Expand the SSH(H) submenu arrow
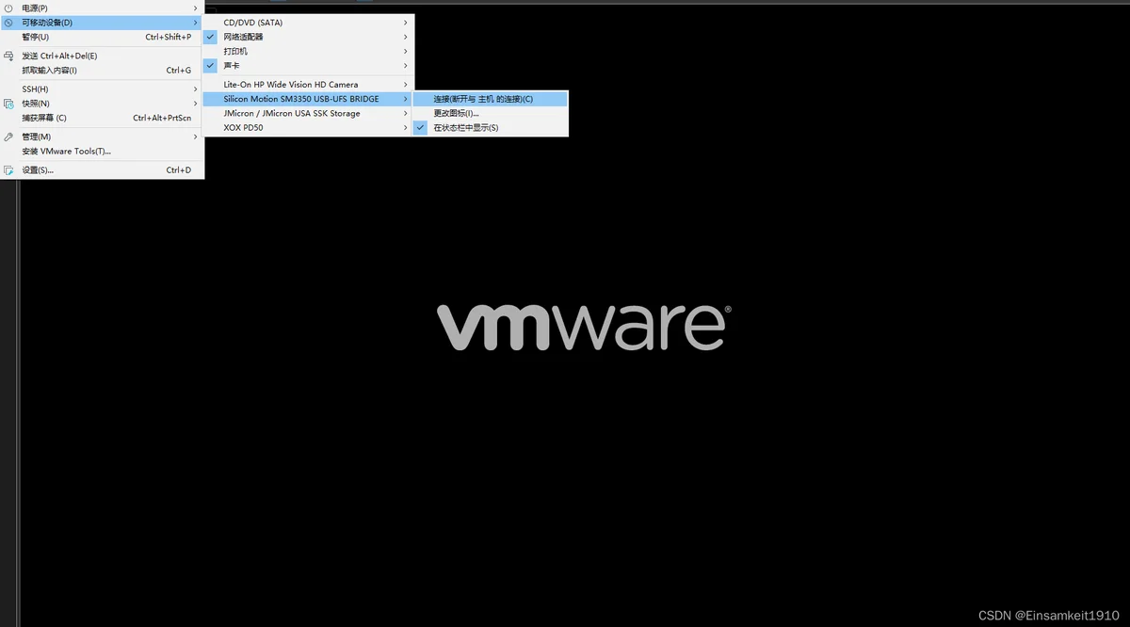This screenshot has height=627, width=1130. pyautogui.click(x=195, y=89)
